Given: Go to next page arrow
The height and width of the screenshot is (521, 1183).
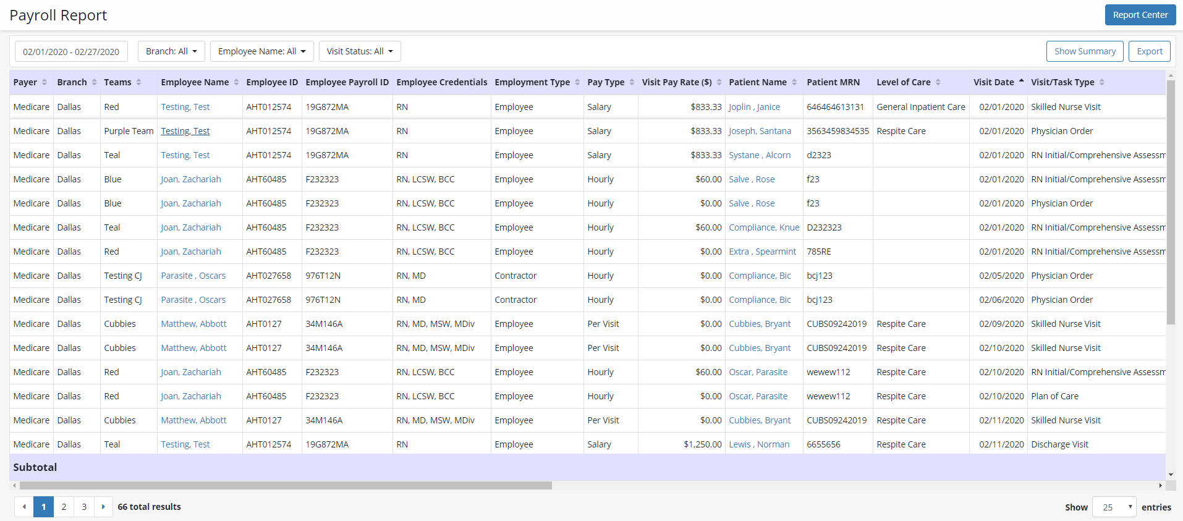Looking at the screenshot, I should click(103, 507).
